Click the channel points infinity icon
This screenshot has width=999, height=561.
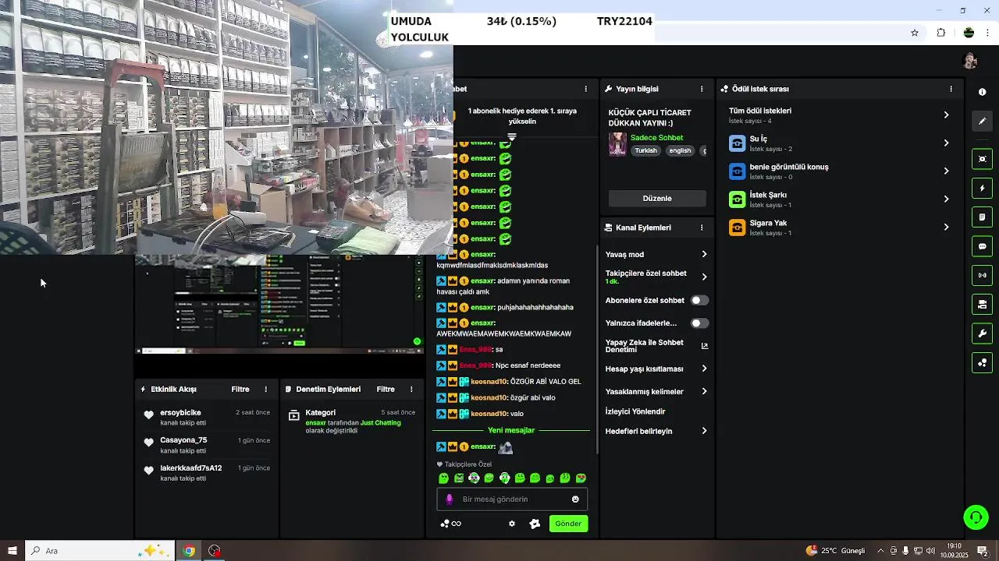pyautogui.click(x=451, y=524)
